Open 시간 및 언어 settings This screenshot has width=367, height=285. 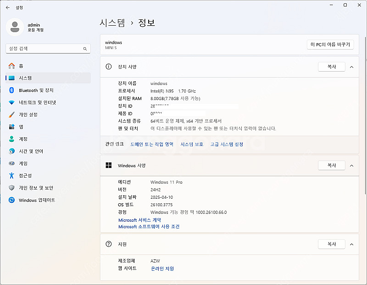coord(48,151)
